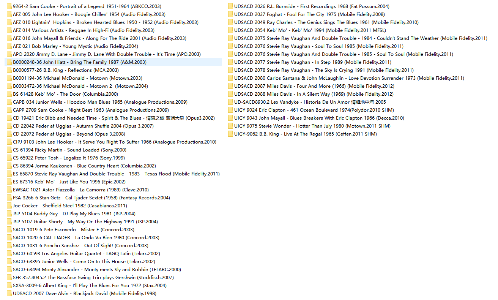Click folder icon for Peter Tosh Legalize It
The height and width of the screenshot is (300, 498).
[x=9, y=158]
